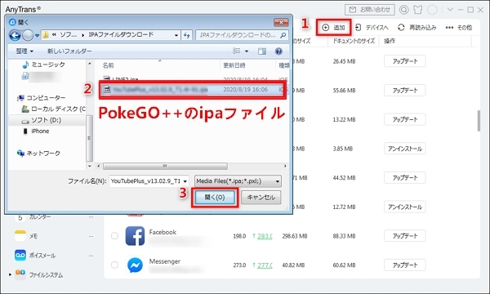Click the round feedback icon in title bar
This screenshot has width=490, height=294.
(x=403, y=10)
